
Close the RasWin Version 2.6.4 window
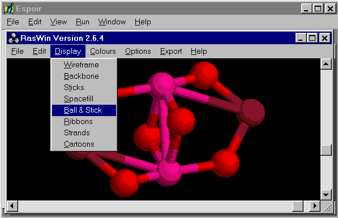point(324,38)
